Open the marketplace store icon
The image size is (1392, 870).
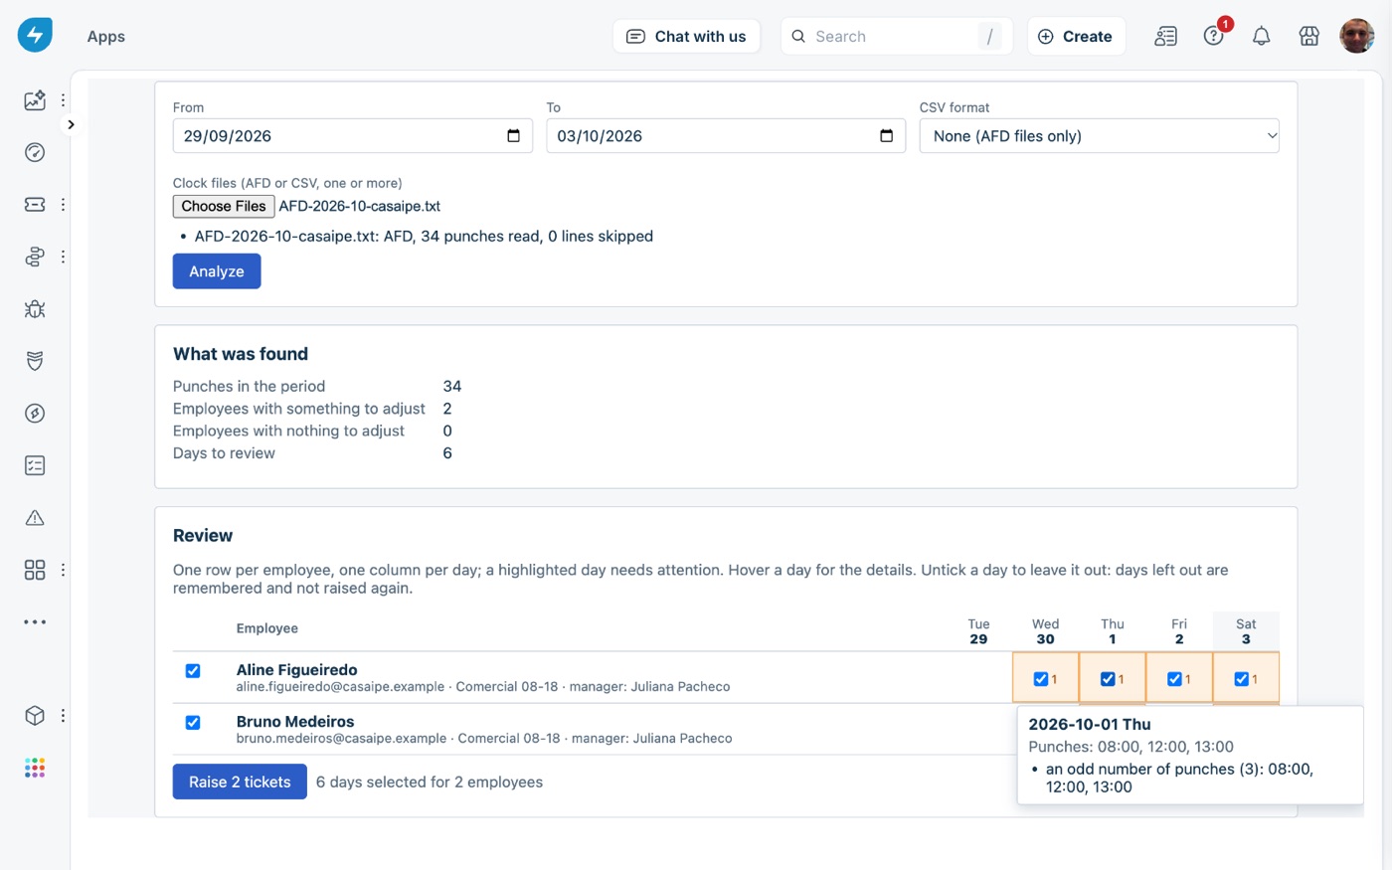coord(1309,37)
